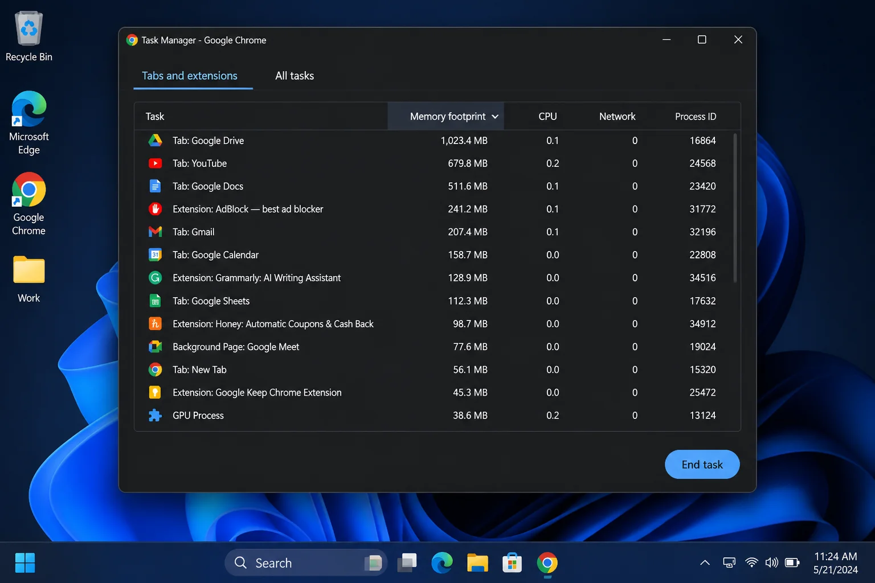Open Microsoft Edge from taskbar
Image resolution: width=875 pixels, height=583 pixels.
442,563
